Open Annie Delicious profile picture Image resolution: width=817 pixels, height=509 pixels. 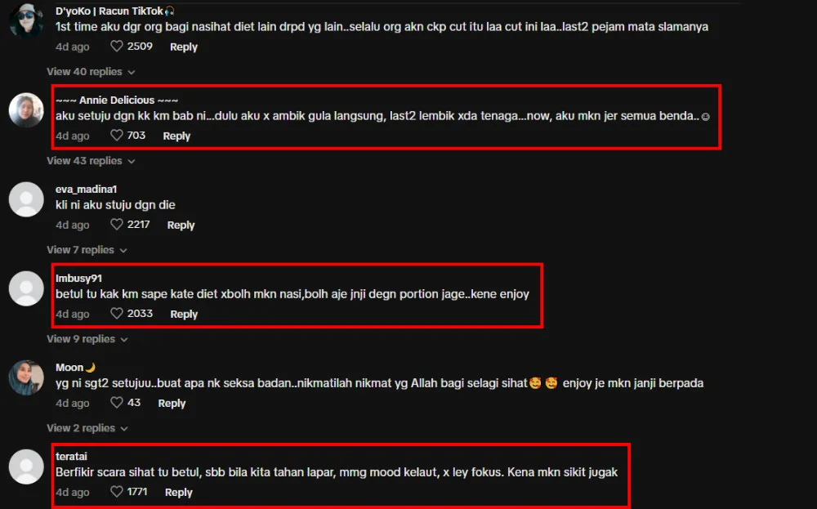[26, 110]
